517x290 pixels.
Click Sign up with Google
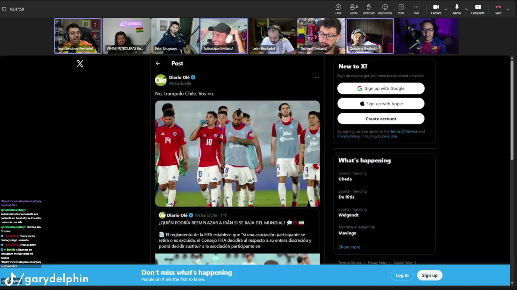click(381, 88)
